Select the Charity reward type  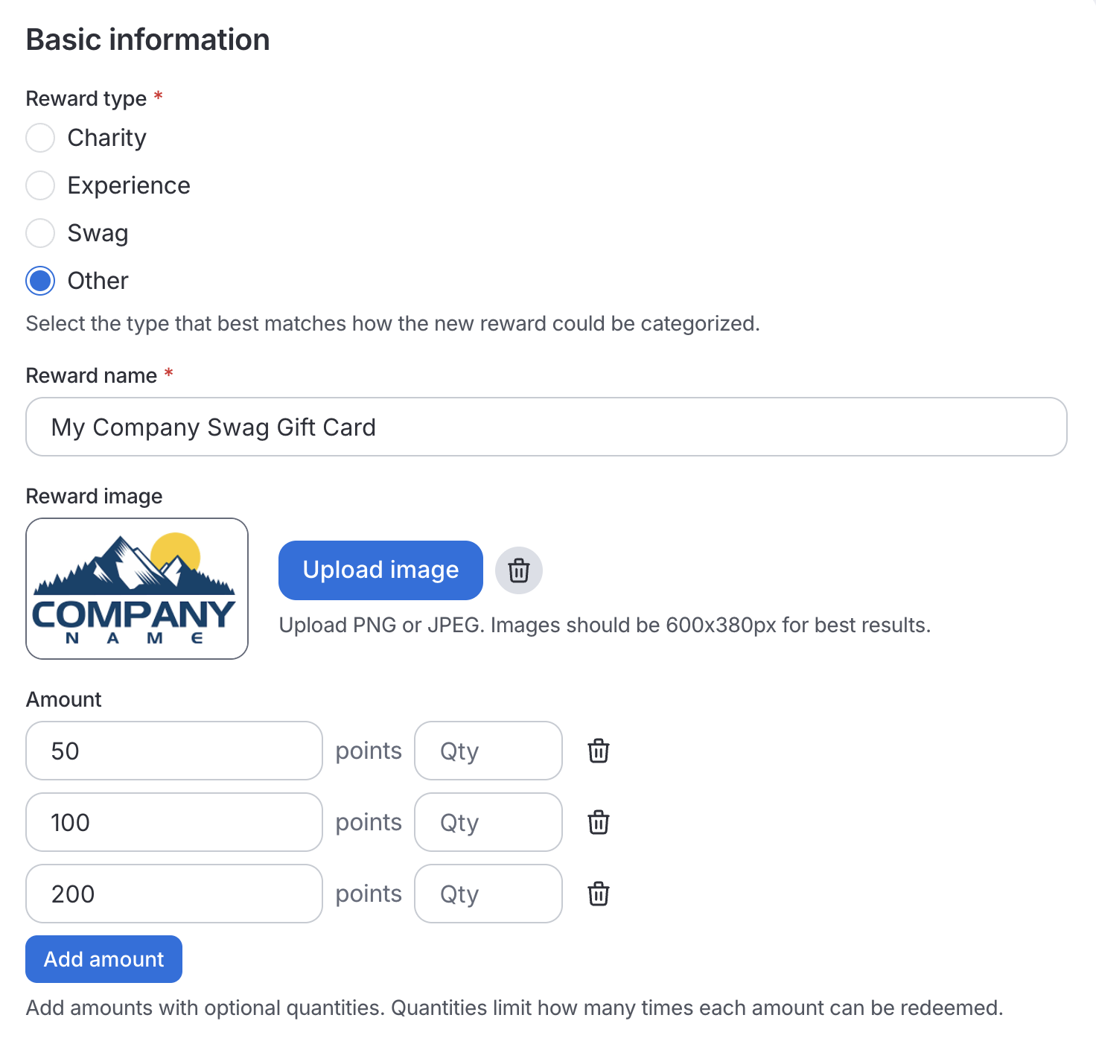[40, 138]
